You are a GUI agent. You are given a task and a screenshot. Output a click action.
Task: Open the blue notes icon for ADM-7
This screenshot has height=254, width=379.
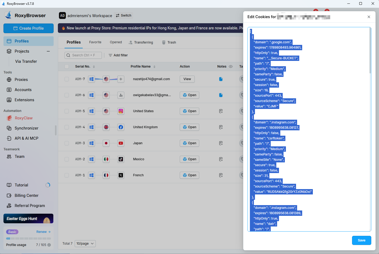(x=221, y=79)
